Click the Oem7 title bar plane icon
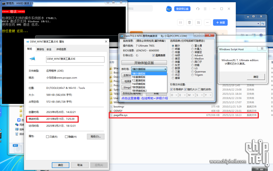 (122, 36)
